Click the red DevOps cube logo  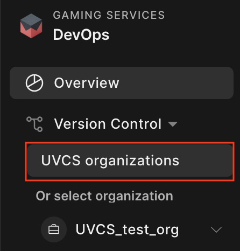click(x=31, y=26)
